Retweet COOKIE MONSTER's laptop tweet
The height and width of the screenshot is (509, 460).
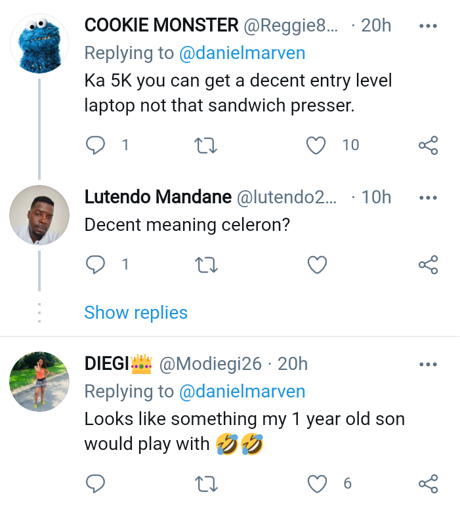pos(207,145)
